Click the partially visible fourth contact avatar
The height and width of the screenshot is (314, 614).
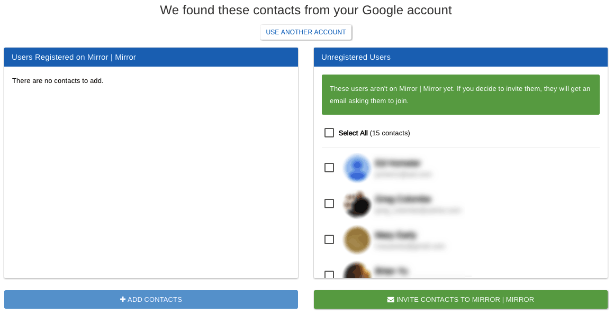point(357,270)
